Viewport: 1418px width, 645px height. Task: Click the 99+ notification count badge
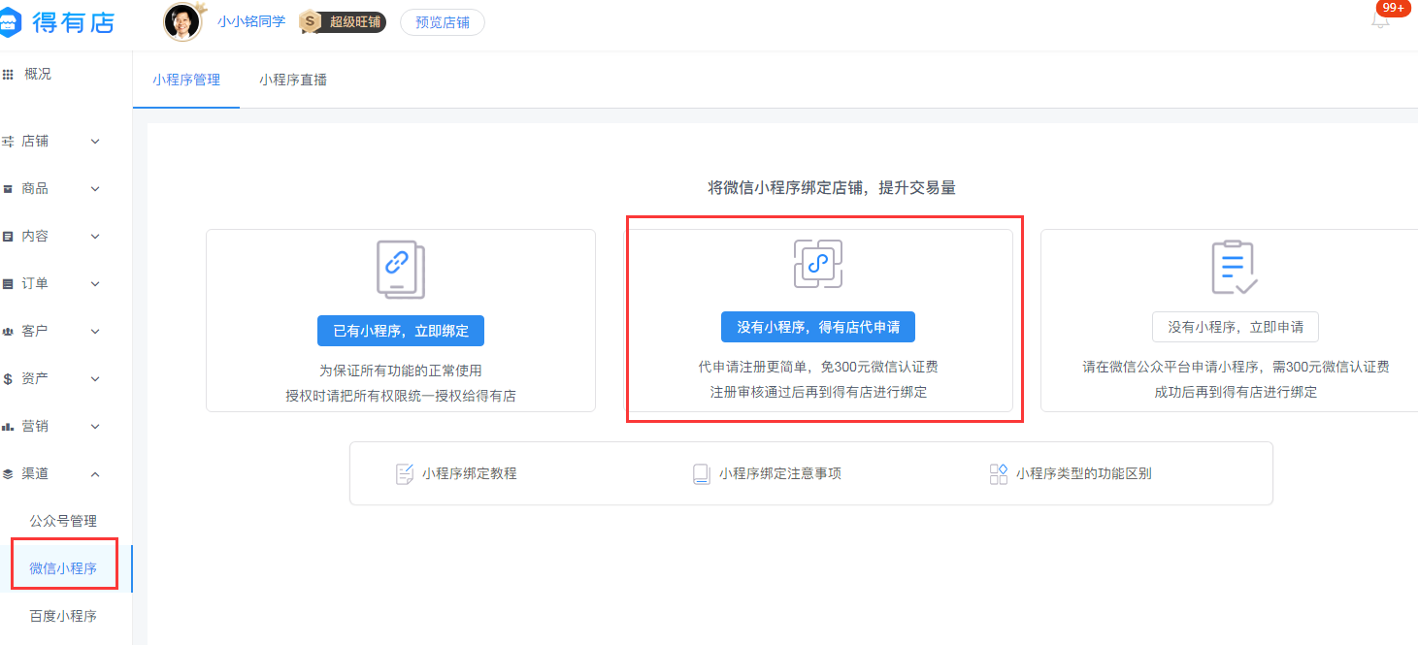[x=1394, y=8]
